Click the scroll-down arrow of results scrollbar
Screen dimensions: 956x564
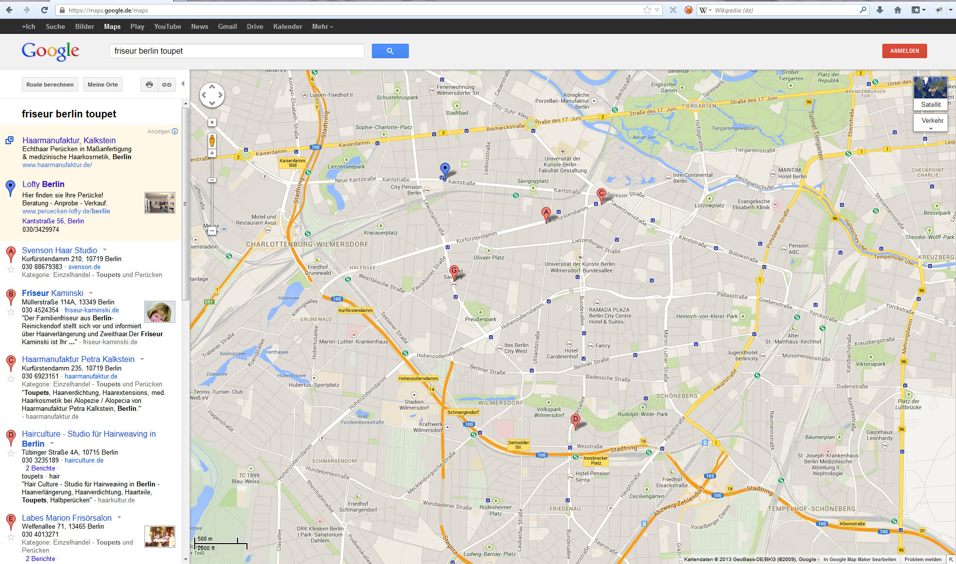click(x=185, y=560)
